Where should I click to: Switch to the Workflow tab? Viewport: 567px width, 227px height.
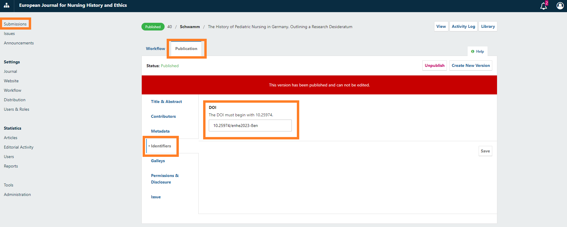(155, 49)
